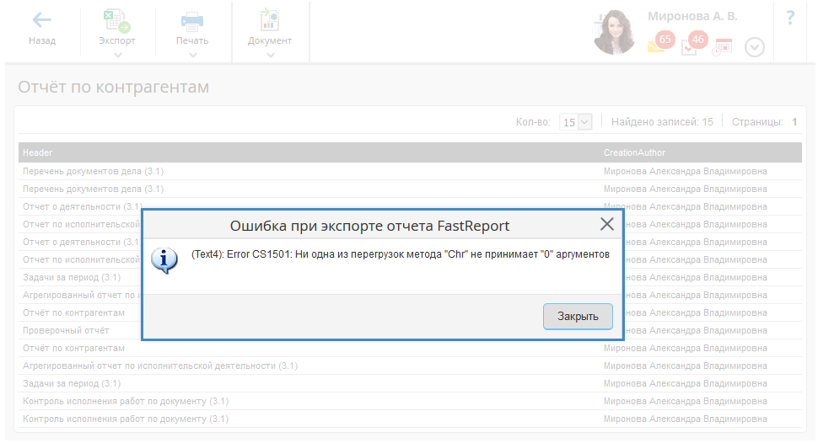Click error message text in dialog
This screenshot has height=443, width=818.
point(400,254)
